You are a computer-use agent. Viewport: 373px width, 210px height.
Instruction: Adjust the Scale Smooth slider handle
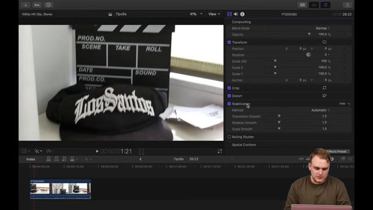279,129
